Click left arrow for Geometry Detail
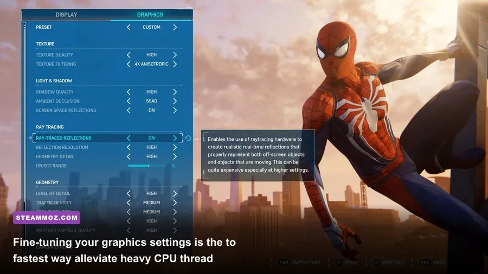Image resolution: width=488 pixels, height=274 pixels. (129, 156)
